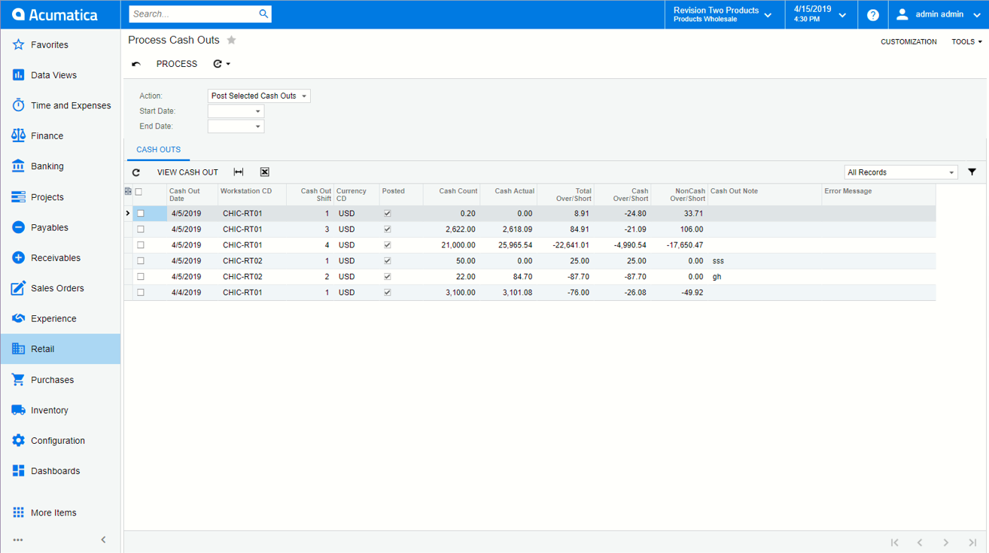Open Dashboards tiles icon

point(18,471)
